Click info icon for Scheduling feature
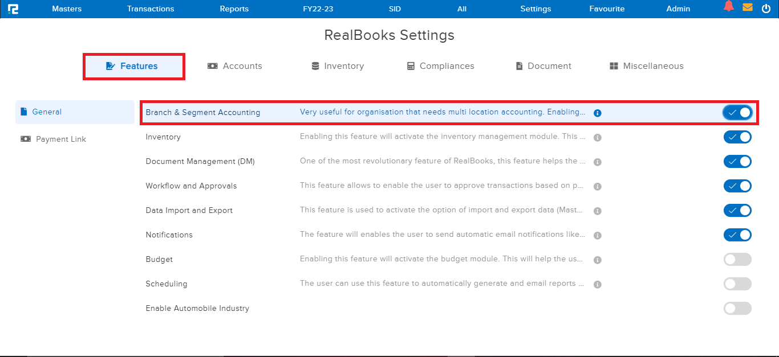Viewport: 779px width, 357px height. coord(597,284)
